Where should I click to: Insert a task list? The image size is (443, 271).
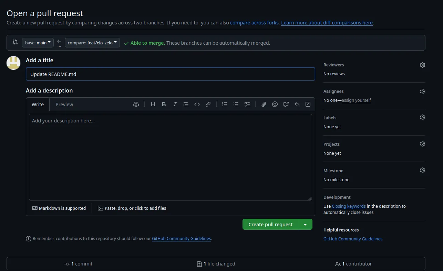(x=247, y=104)
